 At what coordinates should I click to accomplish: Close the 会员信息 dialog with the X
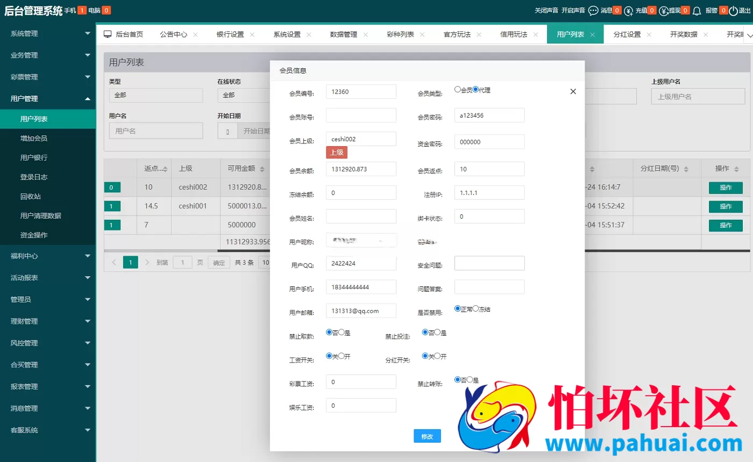(573, 91)
